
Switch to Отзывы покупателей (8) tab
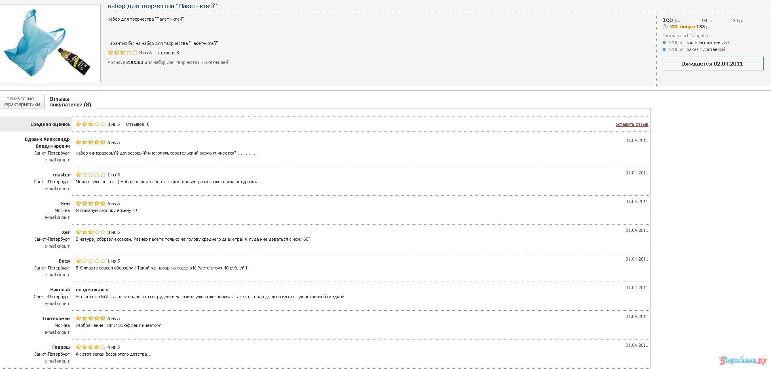click(x=70, y=102)
